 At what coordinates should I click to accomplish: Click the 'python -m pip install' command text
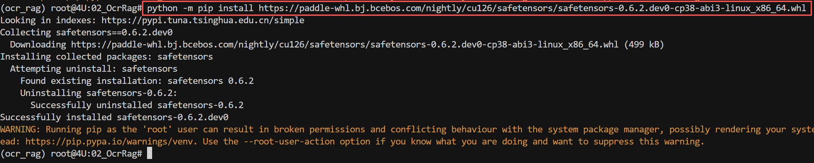200,8
